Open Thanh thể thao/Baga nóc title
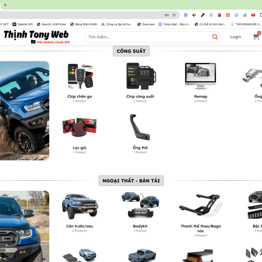 point(201,228)
